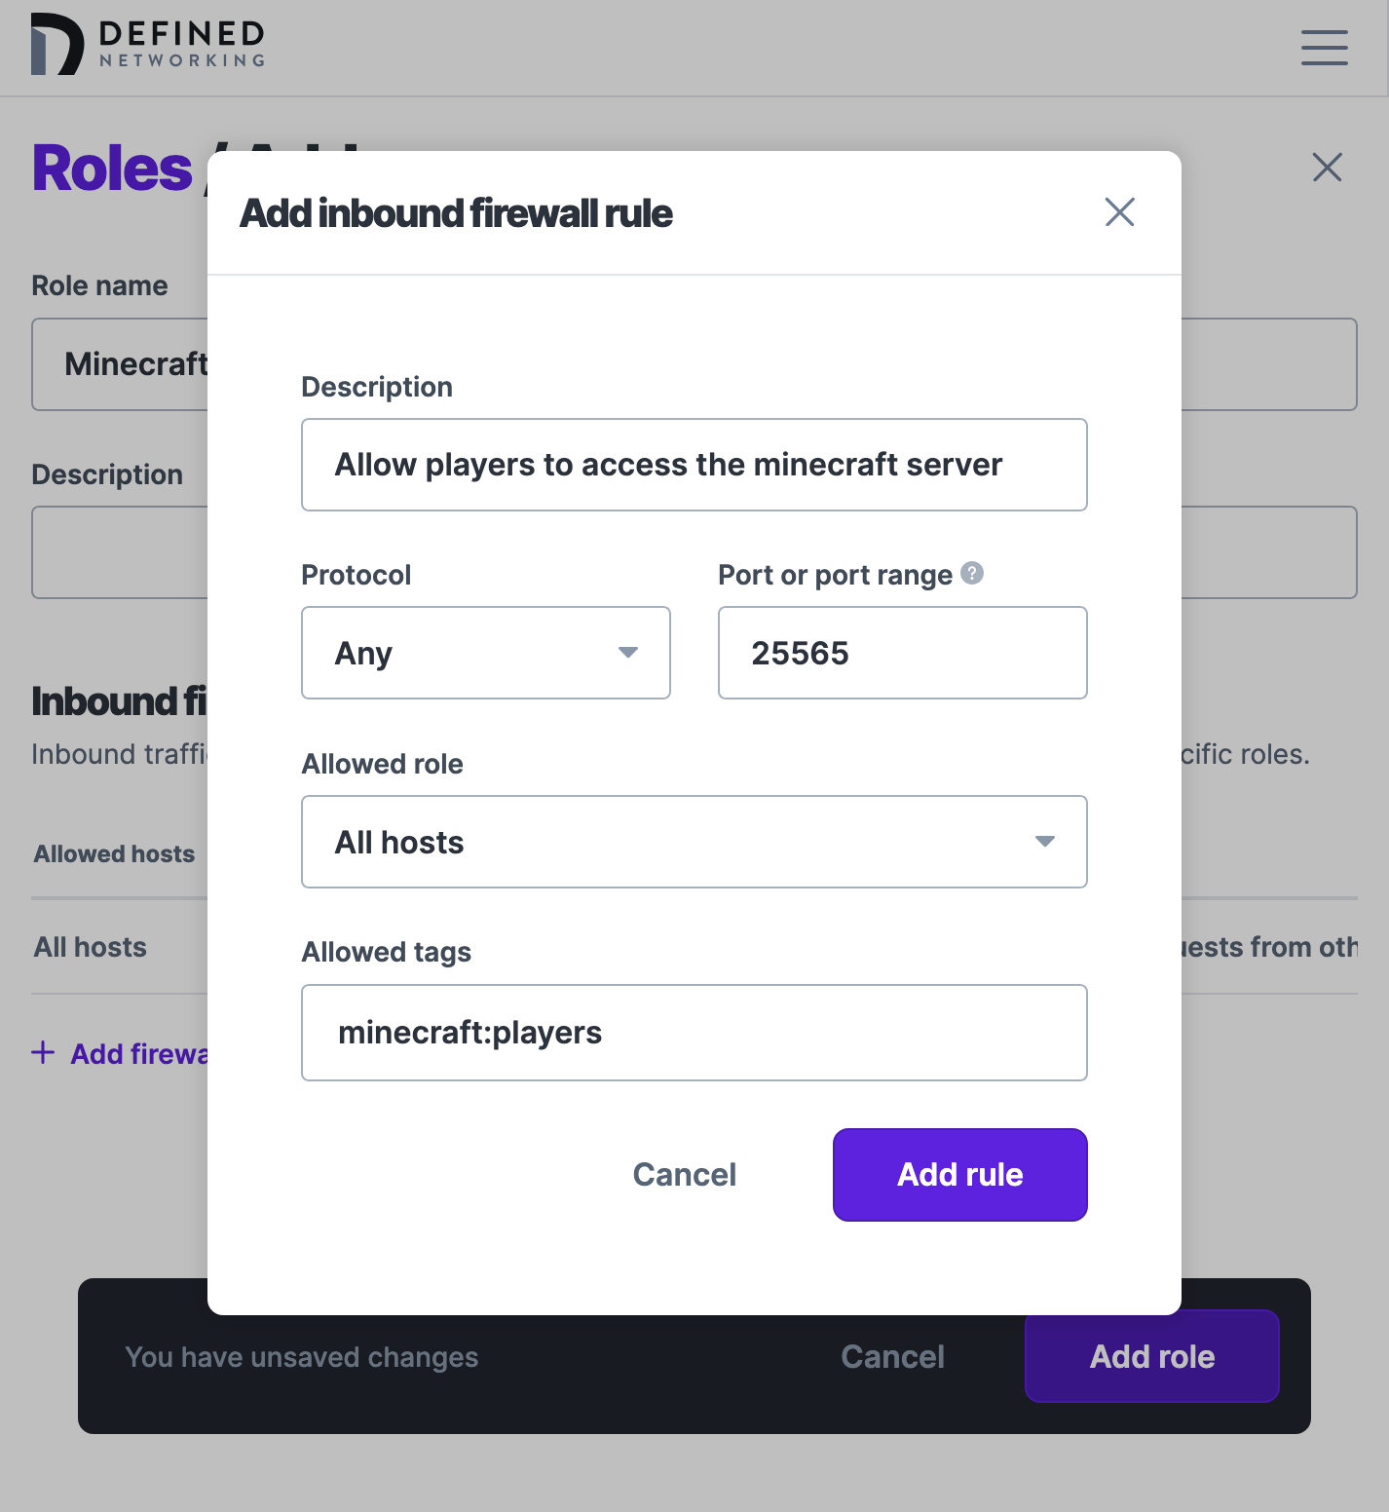The height and width of the screenshot is (1512, 1389).
Task: Click Cancel in the unsaved changes bar
Action: (892, 1356)
